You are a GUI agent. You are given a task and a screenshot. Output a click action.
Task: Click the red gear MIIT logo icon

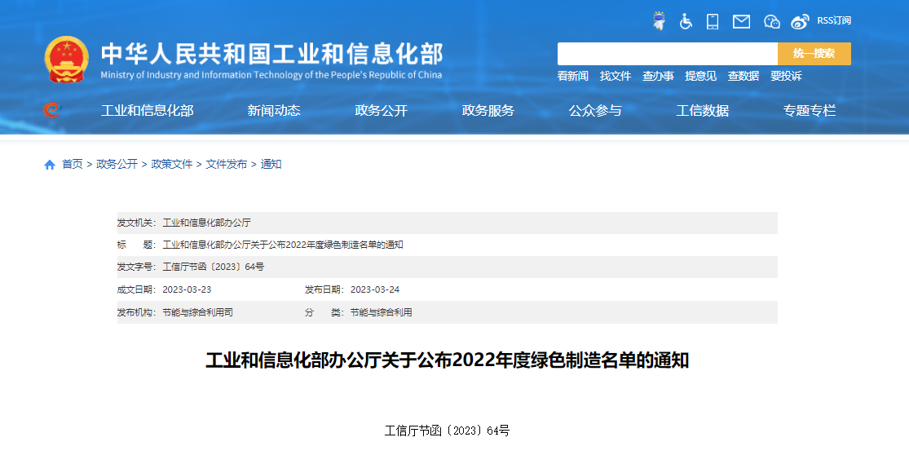click(x=51, y=110)
